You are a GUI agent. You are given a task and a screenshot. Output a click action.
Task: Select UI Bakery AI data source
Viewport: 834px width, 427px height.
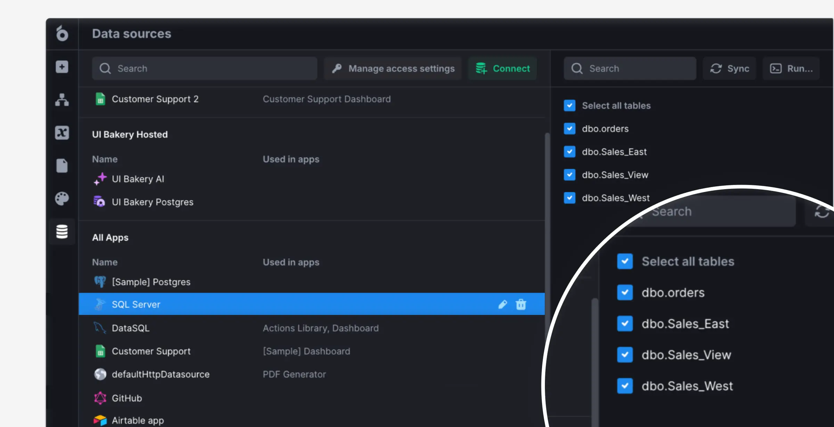[312, 179]
